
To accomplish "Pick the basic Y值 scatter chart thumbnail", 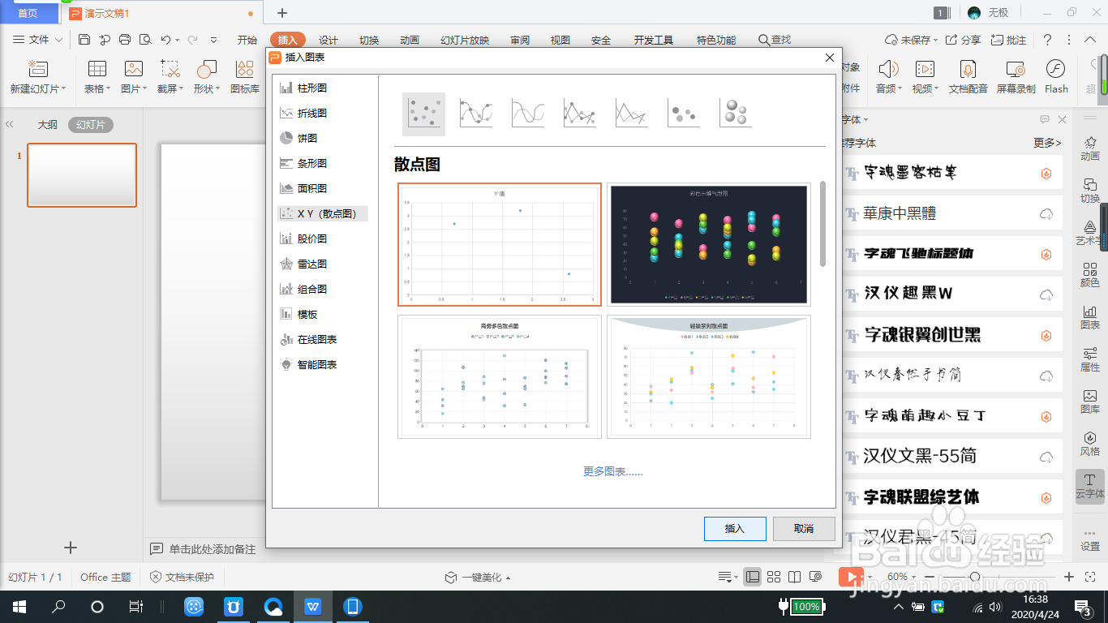I will [500, 244].
